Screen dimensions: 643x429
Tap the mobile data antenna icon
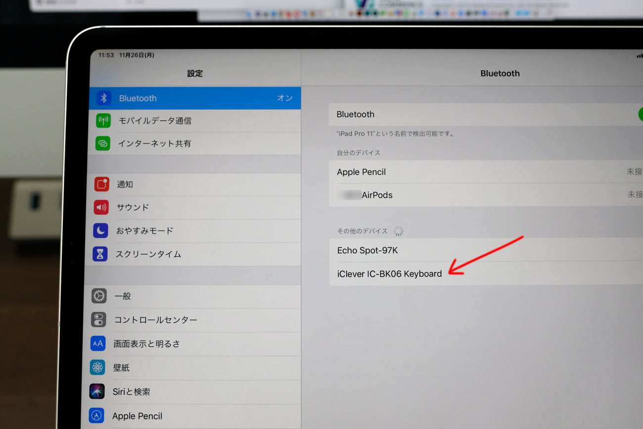(x=103, y=120)
